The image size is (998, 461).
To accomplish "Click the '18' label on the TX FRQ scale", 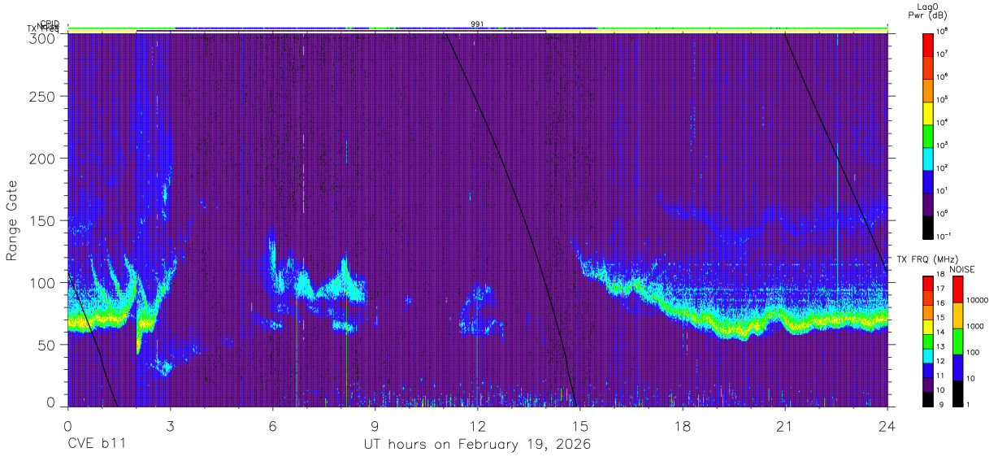I will [x=939, y=275].
